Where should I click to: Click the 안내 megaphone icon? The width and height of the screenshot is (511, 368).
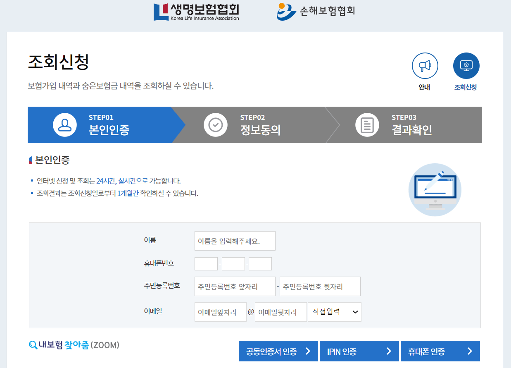425,65
